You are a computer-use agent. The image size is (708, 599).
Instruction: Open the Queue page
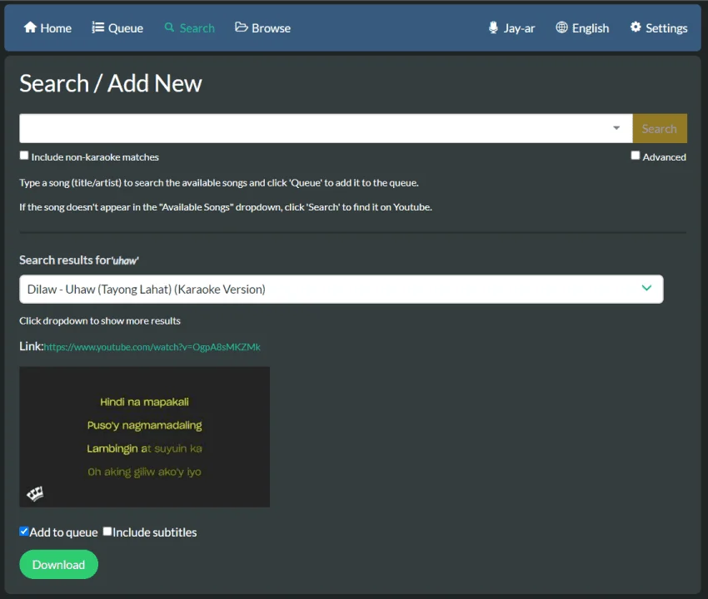click(x=117, y=28)
